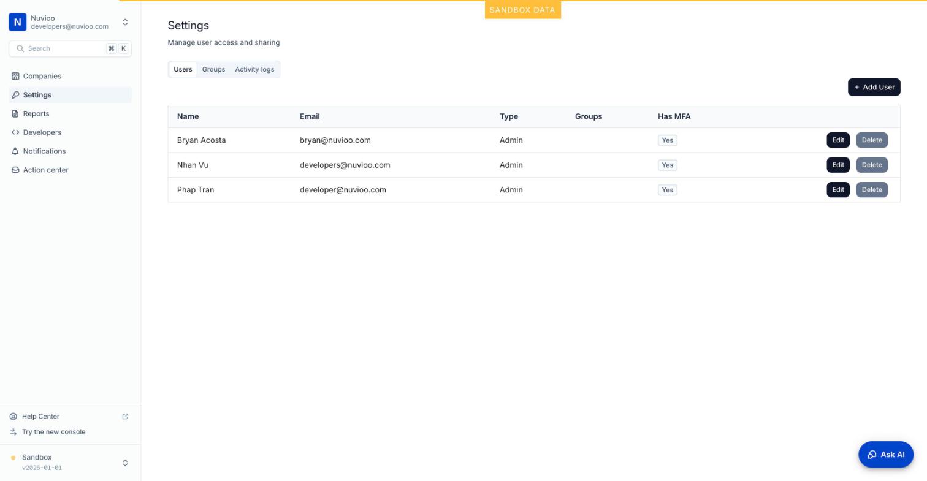
Task: Click the Settings key icon in sidebar
Action: point(15,95)
